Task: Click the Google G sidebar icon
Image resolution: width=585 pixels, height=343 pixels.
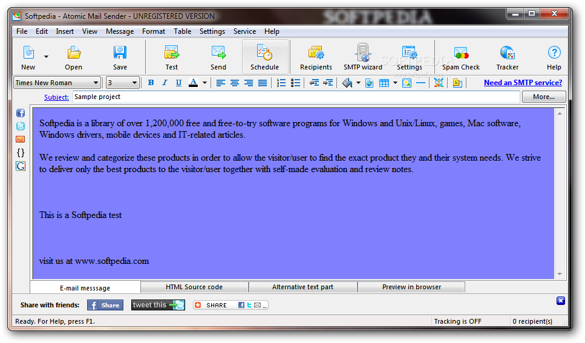Action: [x=21, y=166]
